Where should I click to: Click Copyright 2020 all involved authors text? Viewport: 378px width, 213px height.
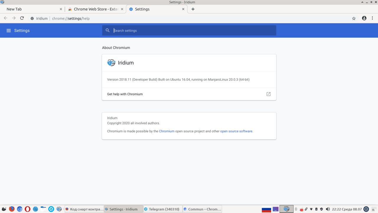(133, 123)
